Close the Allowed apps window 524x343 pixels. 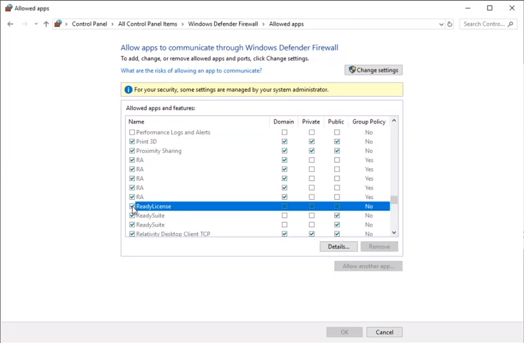tap(512, 8)
